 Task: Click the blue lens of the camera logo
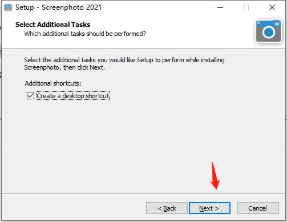click(269, 32)
